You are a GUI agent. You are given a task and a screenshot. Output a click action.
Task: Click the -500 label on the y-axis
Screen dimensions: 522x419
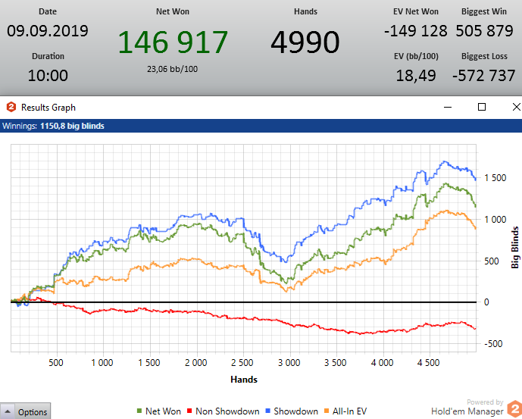point(493,344)
